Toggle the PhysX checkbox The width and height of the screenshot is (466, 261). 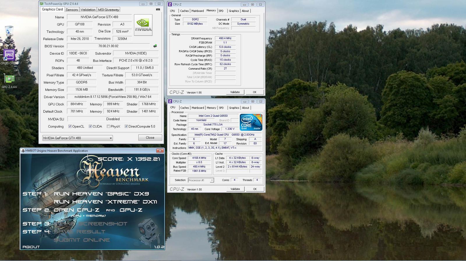click(x=108, y=126)
